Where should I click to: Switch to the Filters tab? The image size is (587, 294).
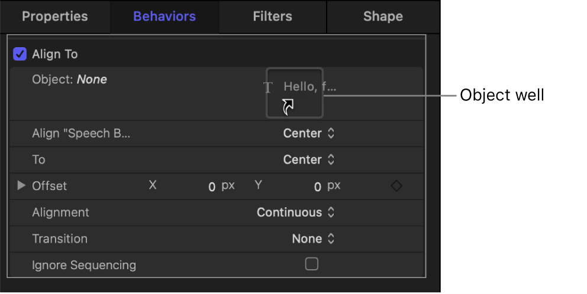coord(273,17)
